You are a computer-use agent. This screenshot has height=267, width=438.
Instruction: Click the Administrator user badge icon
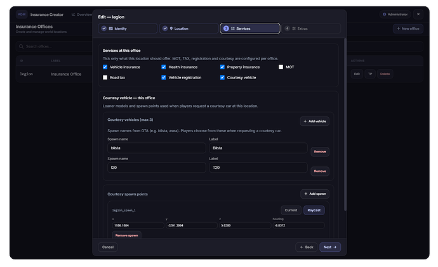coord(385,14)
